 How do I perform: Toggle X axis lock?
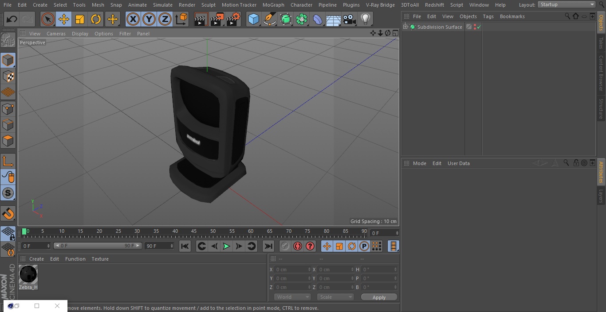point(133,19)
